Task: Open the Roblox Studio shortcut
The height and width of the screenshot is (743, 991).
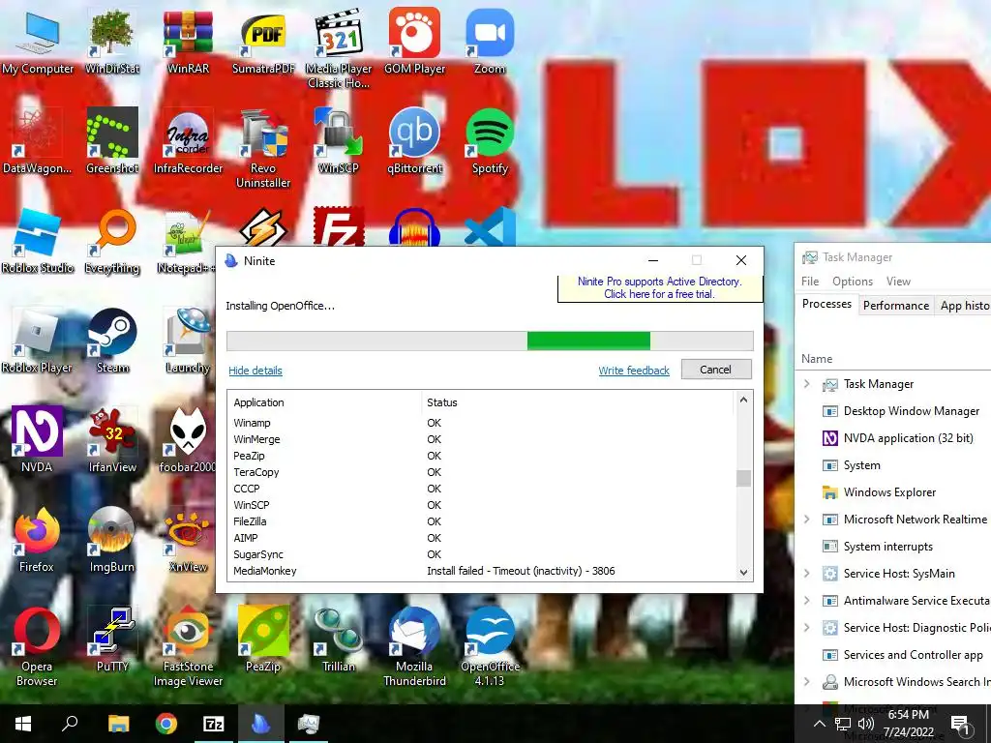Action: pos(38,241)
